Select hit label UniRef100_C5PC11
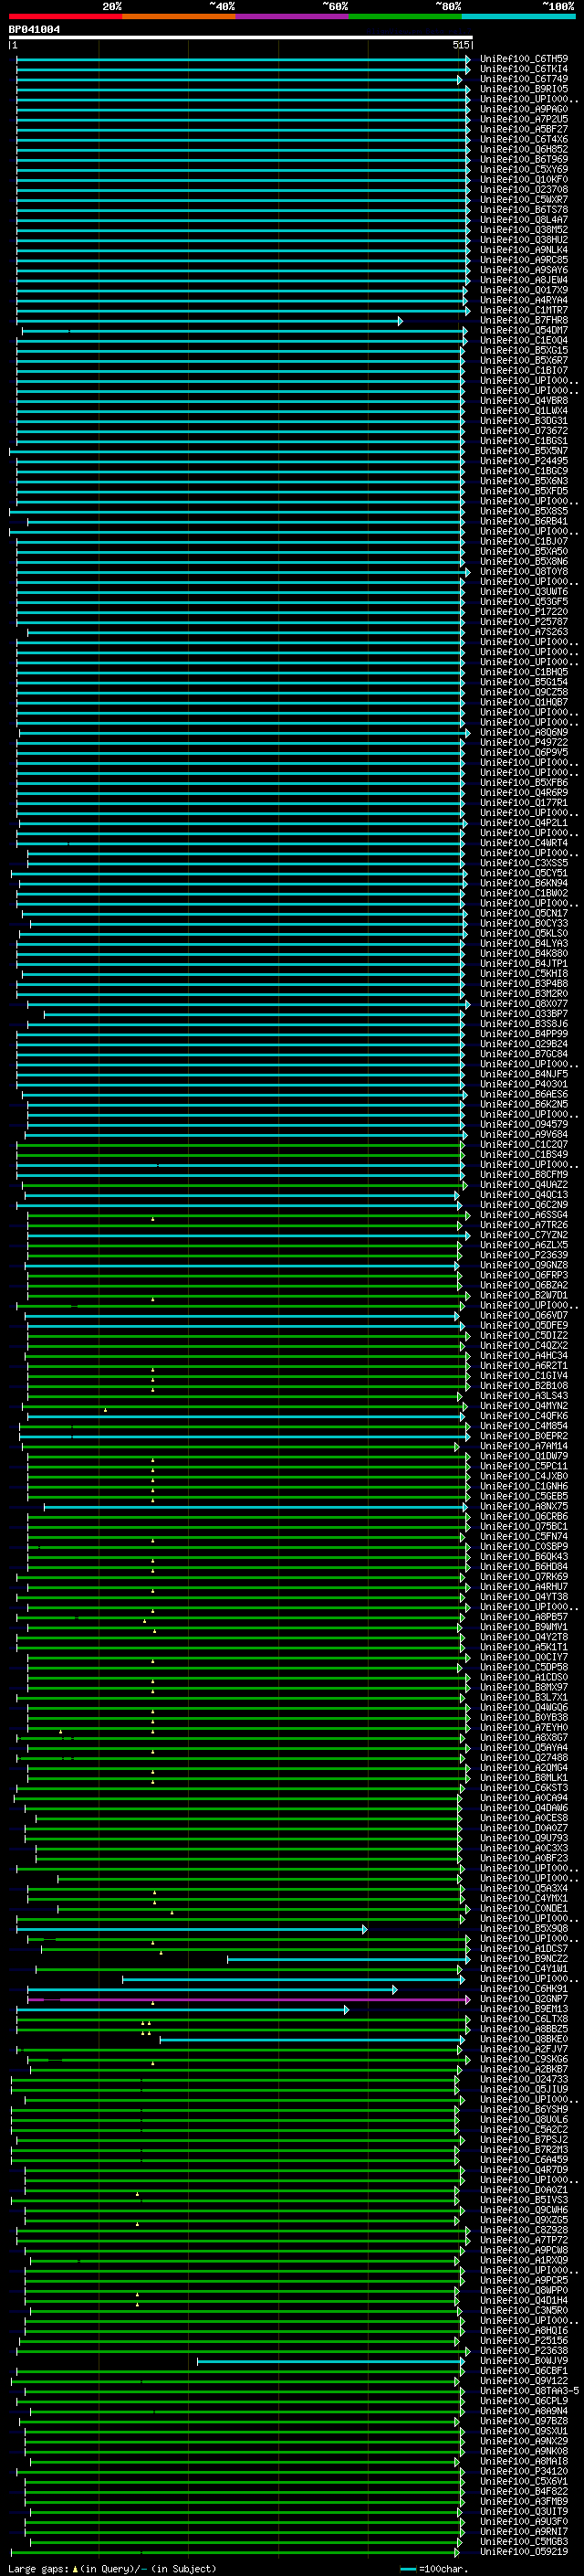Viewport: 584px width, 2576px height. coord(524,1466)
